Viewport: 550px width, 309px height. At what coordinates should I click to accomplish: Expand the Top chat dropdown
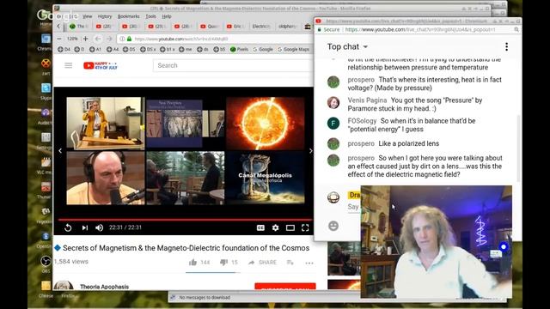coord(347,46)
